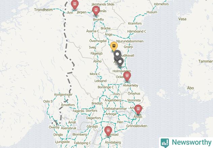Click the red train marker near Ånn
213x148 pixels.
point(75,4)
